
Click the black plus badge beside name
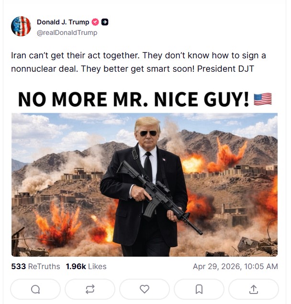click(105, 22)
